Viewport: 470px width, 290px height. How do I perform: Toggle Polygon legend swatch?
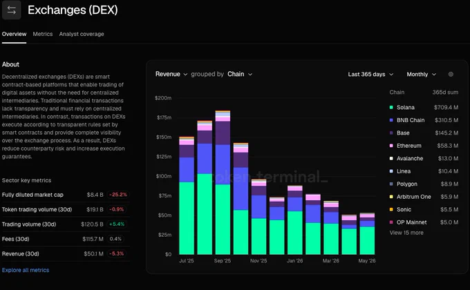(x=391, y=184)
